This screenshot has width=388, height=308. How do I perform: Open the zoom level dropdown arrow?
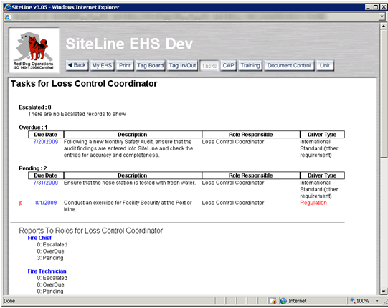point(377,301)
